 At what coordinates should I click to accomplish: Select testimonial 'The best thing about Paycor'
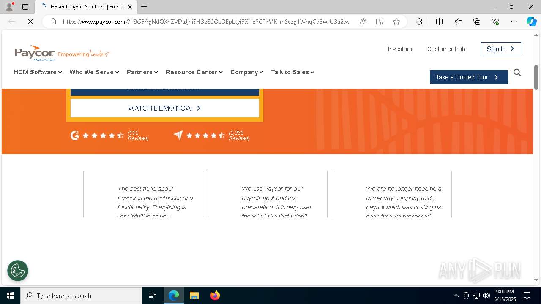point(143,194)
